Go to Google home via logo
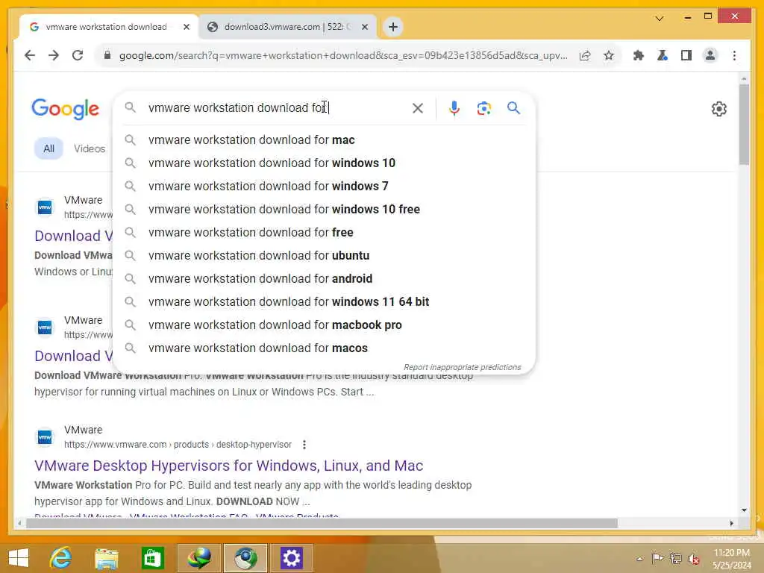 (x=66, y=109)
